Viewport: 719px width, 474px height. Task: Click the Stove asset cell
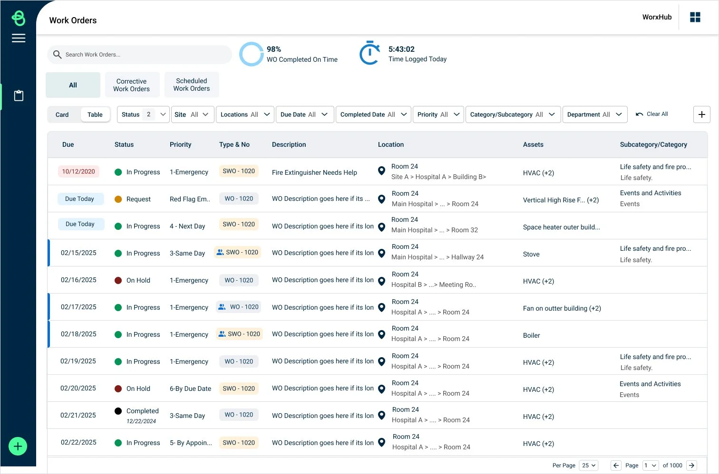531,254
